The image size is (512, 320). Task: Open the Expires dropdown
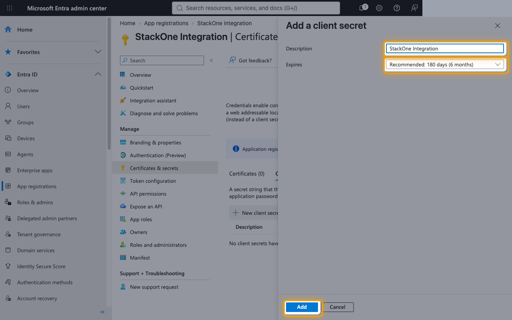click(444, 64)
